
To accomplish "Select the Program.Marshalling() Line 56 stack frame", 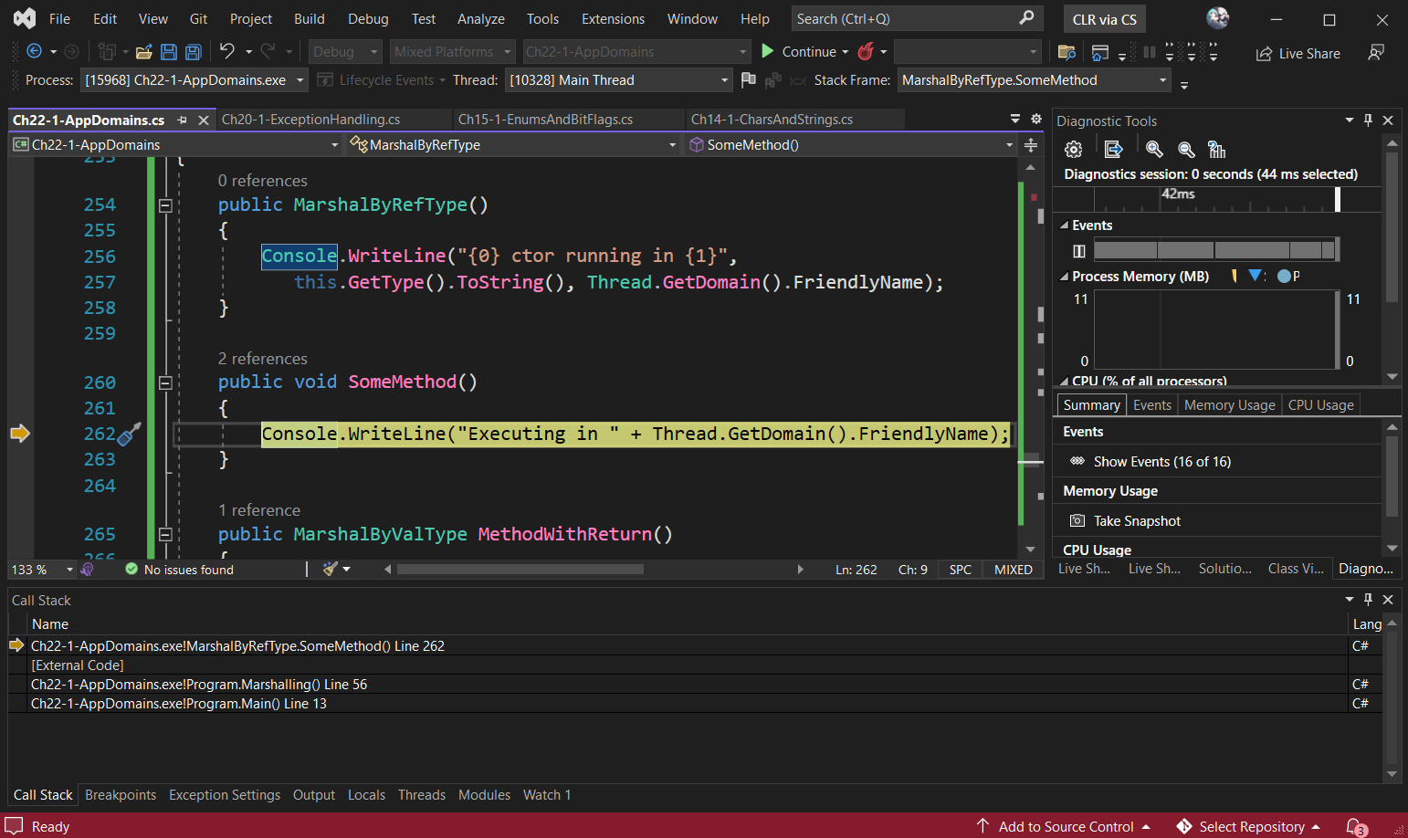I will 199,685.
